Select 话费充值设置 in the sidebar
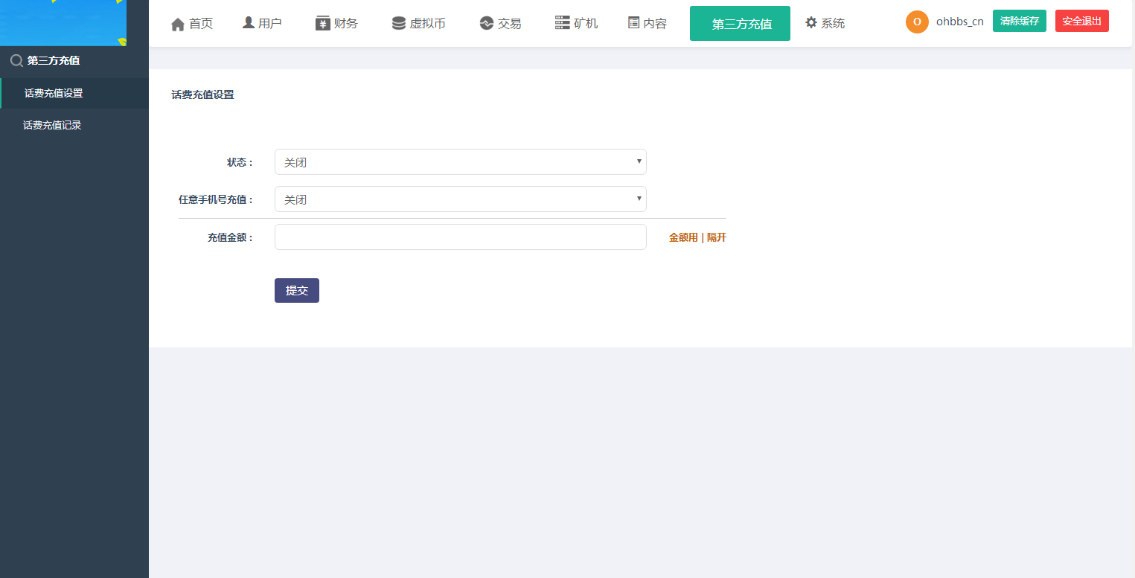 coord(54,94)
